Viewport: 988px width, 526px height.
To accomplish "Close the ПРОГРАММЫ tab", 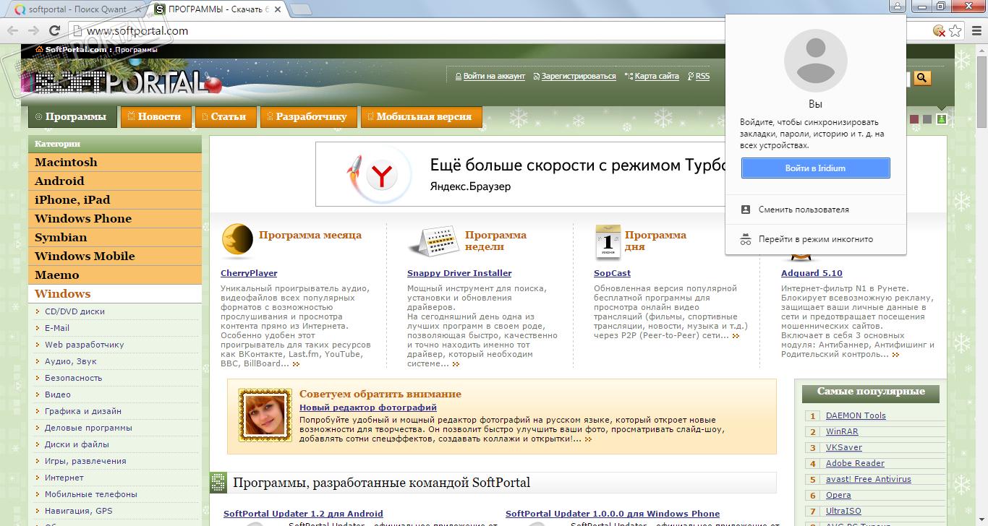I will 278,9.
